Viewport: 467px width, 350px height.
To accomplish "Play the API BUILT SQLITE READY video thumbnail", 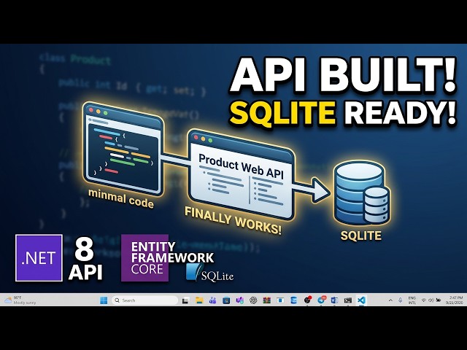I will [x=233, y=175].
